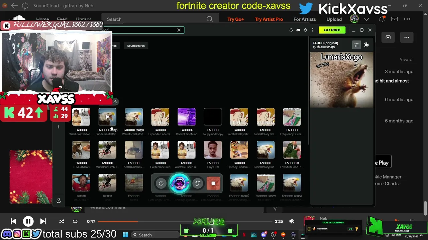Viewport: 428px width, 240px height.
Task: Click the circular record icon beside FAHHH (original)
Action: click(366, 45)
